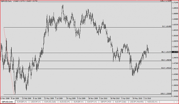Click the 1.64680 price axis label

coord(175,19)
